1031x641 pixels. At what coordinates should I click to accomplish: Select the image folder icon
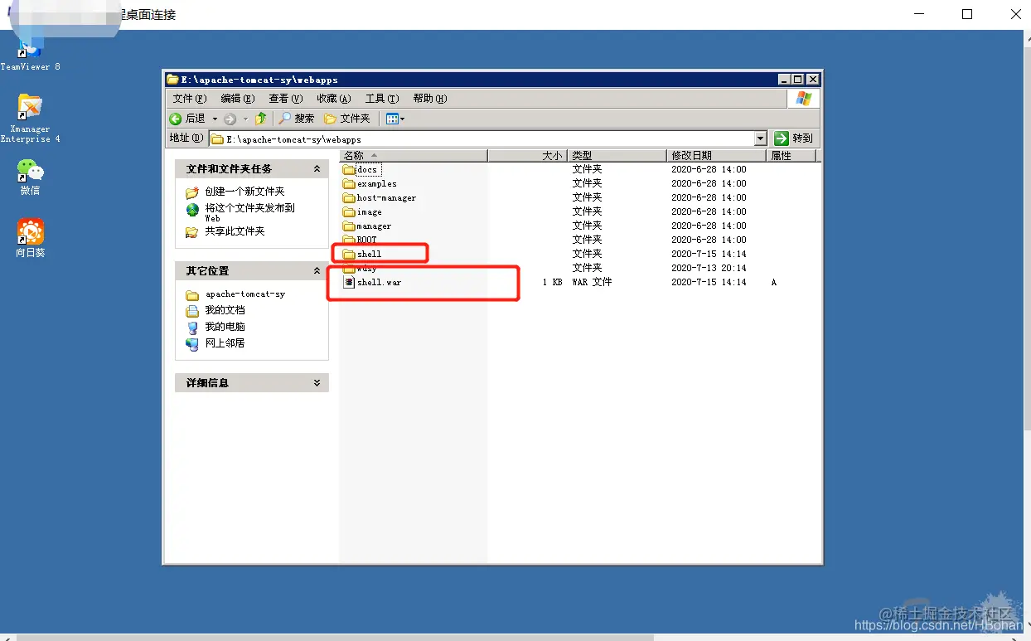[349, 212]
